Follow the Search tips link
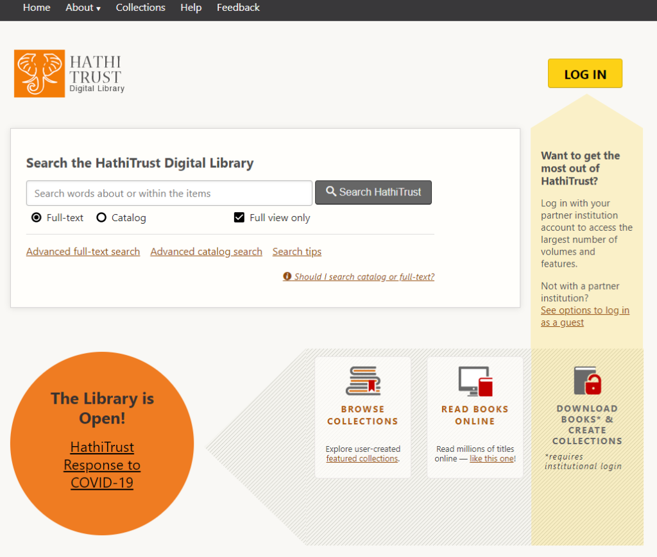Image resolution: width=657 pixels, height=557 pixels. [296, 252]
